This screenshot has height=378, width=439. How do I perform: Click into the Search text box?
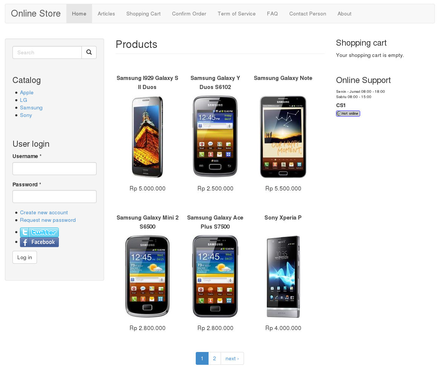pos(47,52)
